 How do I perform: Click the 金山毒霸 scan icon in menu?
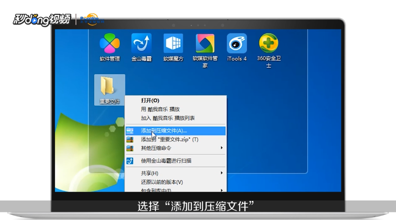point(130,161)
